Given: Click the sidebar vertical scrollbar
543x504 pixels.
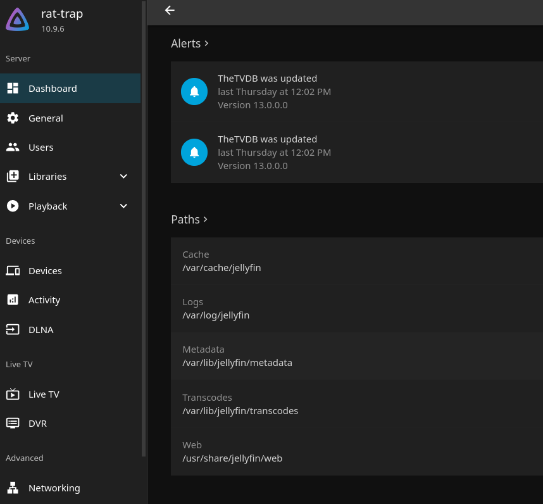Looking at the screenshot, I should [x=144, y=228].
